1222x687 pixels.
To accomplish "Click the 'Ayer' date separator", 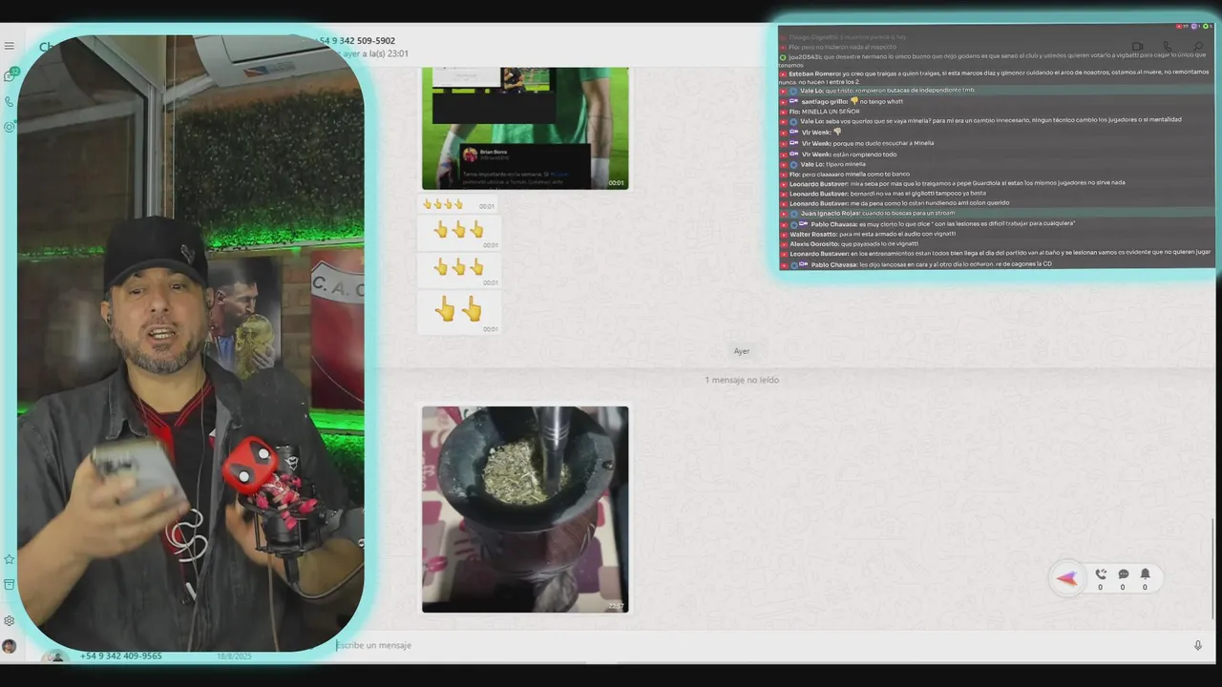I will 742,351.
